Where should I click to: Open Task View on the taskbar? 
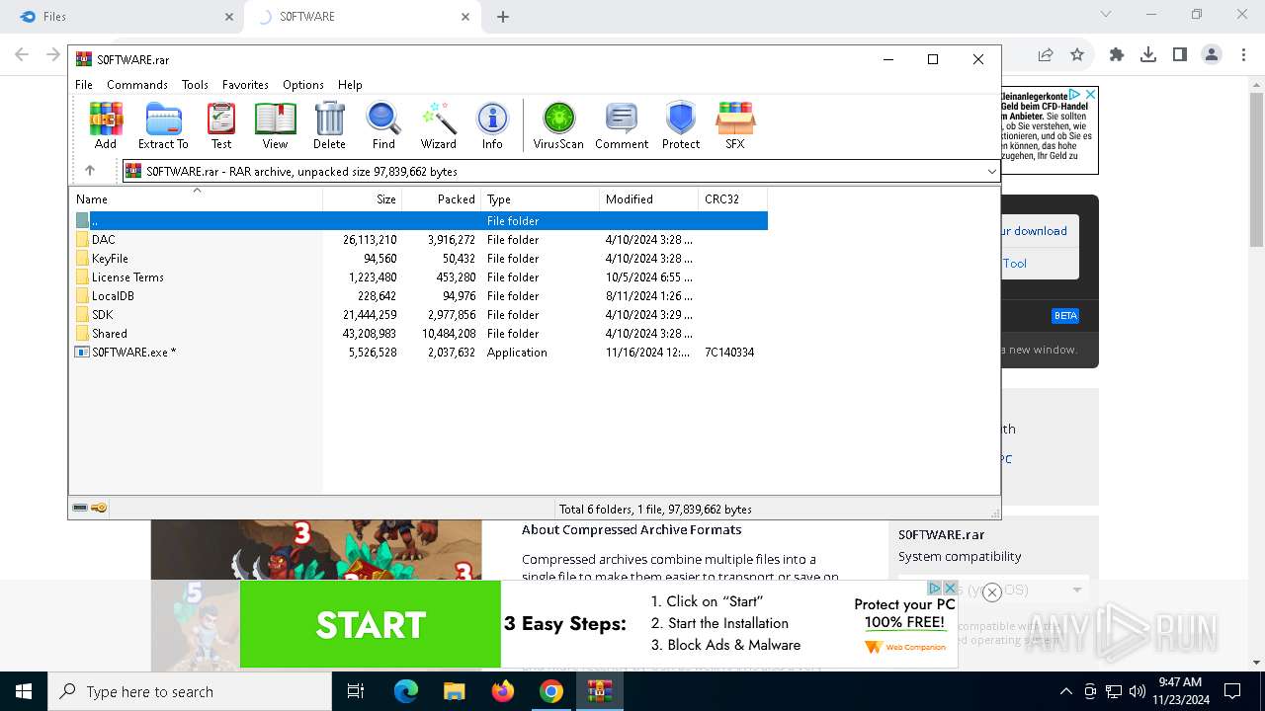(356, 691)
